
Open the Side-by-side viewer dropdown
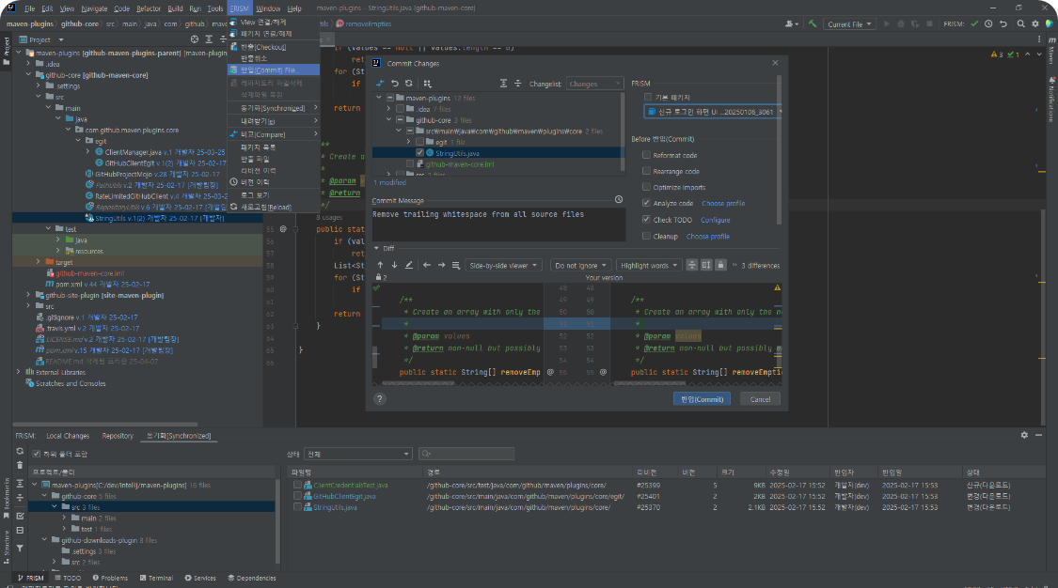(x=503, y=266)
